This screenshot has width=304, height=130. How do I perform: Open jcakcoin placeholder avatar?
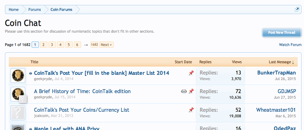pos(18,113)
